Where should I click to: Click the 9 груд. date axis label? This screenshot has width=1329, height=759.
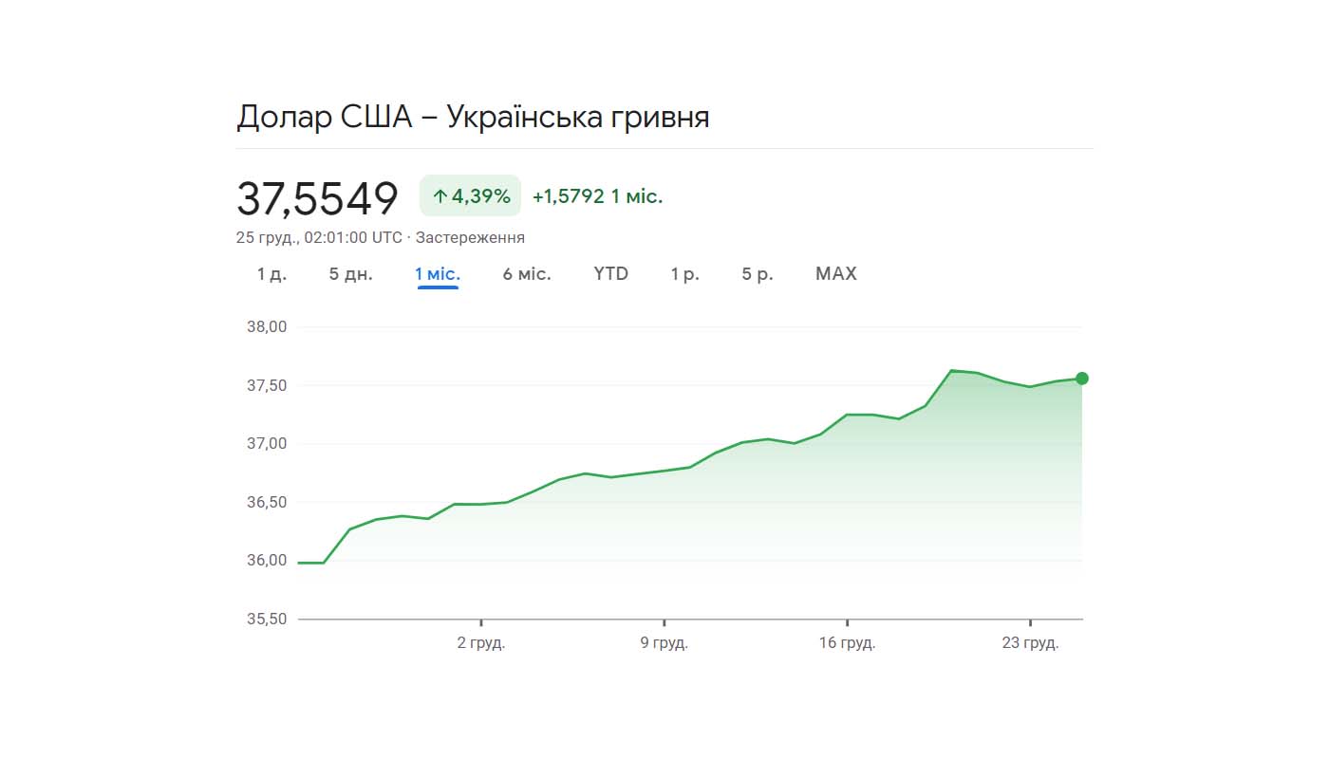point(664,643)
